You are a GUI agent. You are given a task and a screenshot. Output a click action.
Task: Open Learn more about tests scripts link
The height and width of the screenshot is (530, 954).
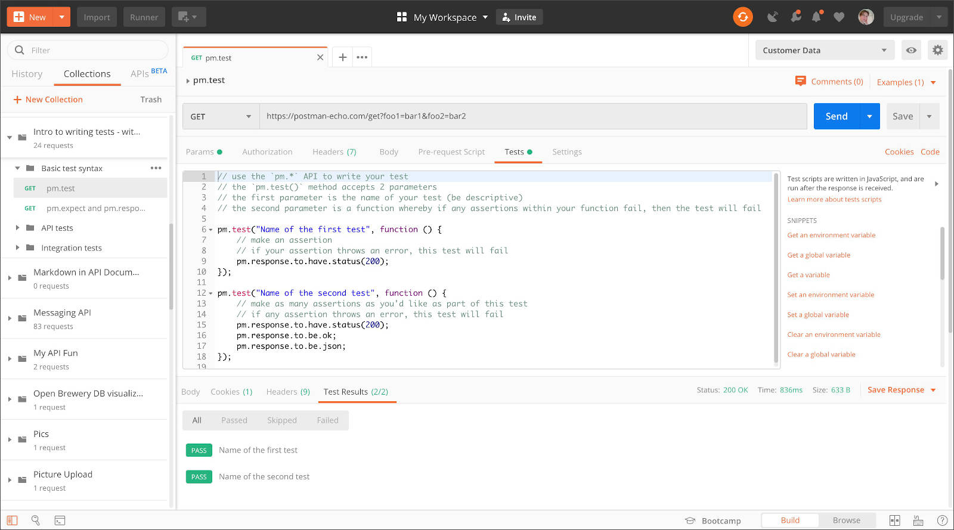point(834,199)
